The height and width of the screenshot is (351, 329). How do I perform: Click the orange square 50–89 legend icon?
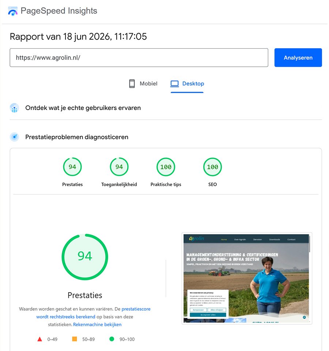coord(75,339)
